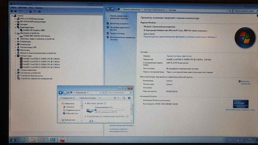The image size is (258, 145).
Task: Open Загрузки in explorer navigation pane
Action: [x=70, y=107]
